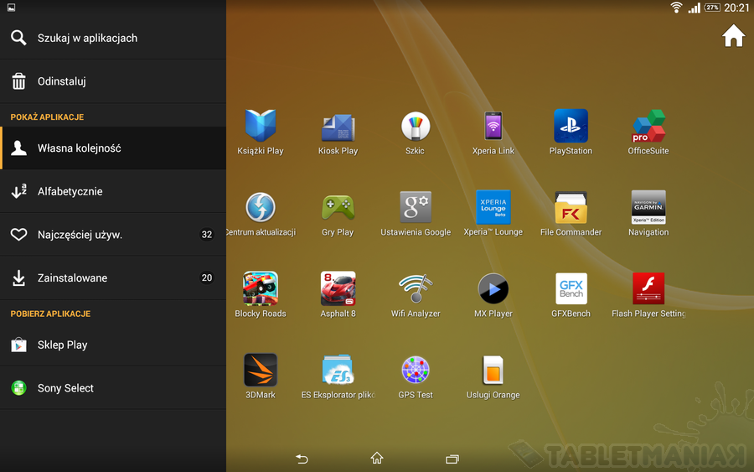Image resolution: width=754 pixels, height=472 pixels.
Task: Click Szukaj w aplikacjach search field
Action: pos(112,38)
